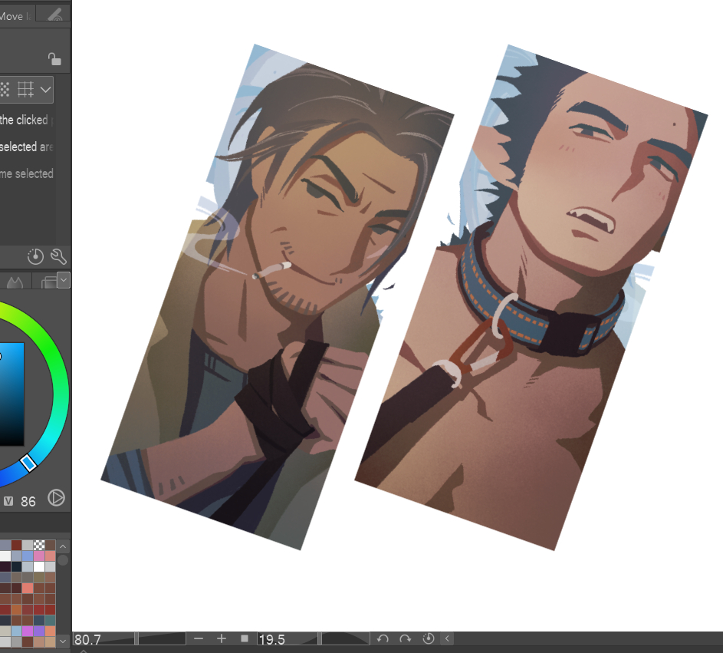Viewport: 723px width, 653px height.
Task: Expand the selection mode dropdown arrow
Action: 46,89
